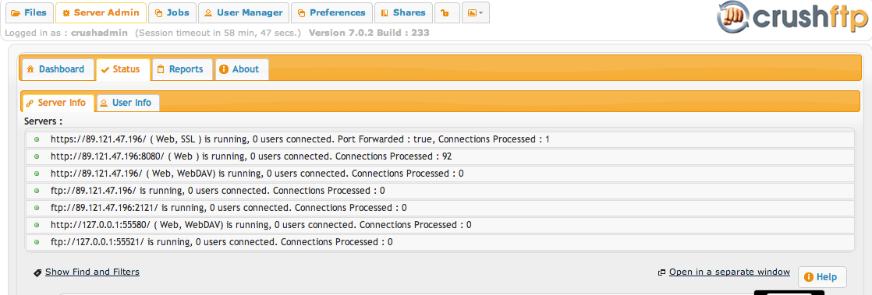Expand the image icon dropdown in toolbar

pos(476,12)
